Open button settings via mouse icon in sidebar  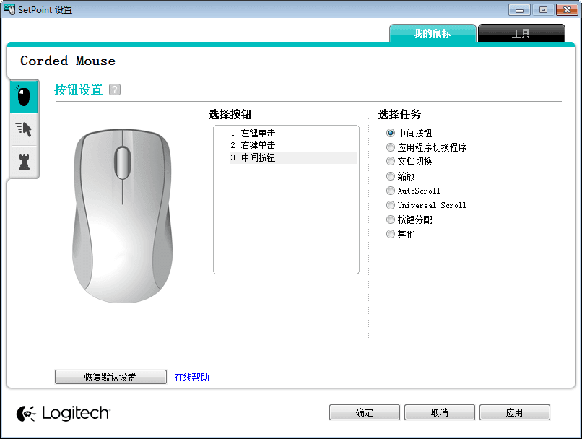click(x=22, y=96)
